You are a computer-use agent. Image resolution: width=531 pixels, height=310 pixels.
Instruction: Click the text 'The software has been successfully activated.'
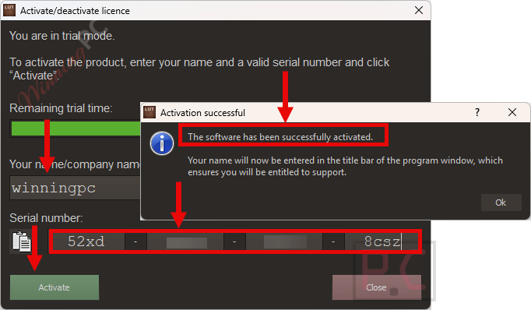point(280,137)
